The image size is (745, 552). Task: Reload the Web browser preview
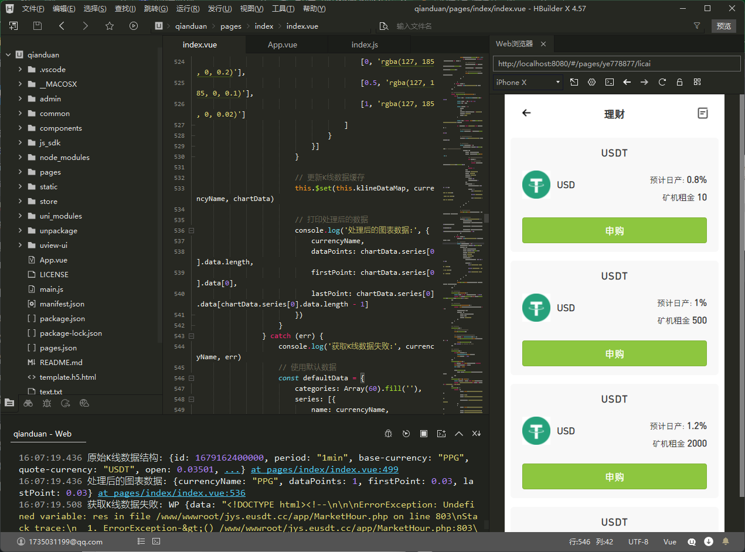662,82
